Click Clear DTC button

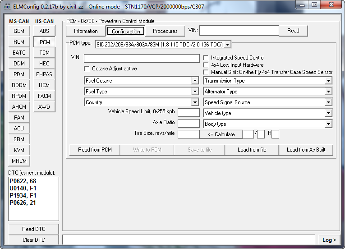click(34, 240)
